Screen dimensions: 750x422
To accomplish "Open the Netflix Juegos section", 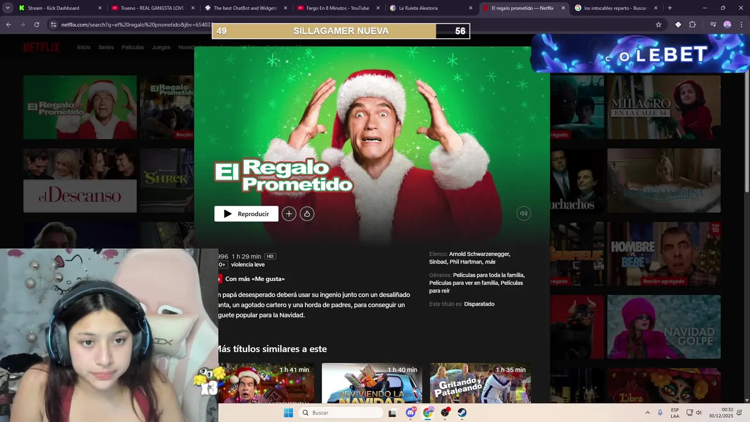I will click(x=161, y=47).
